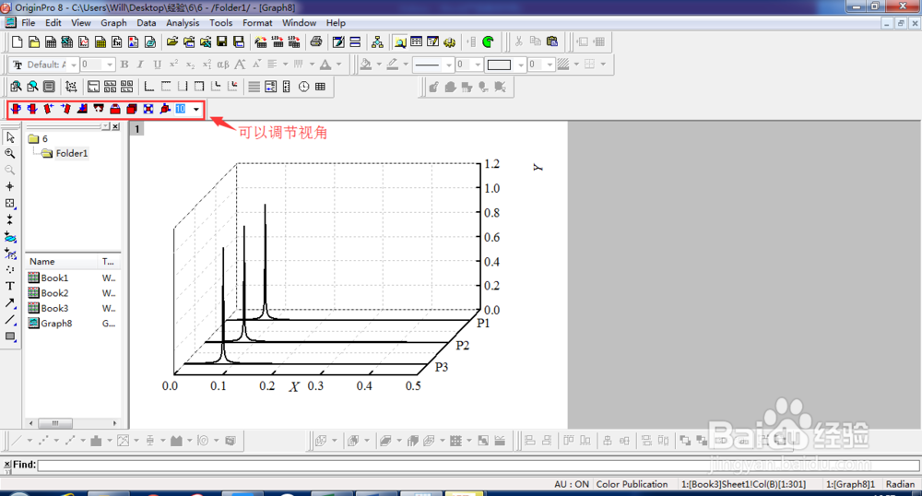Viewport: 922px width, 496px height.
Task: Select the Text tool
Action: pos(10,286)
